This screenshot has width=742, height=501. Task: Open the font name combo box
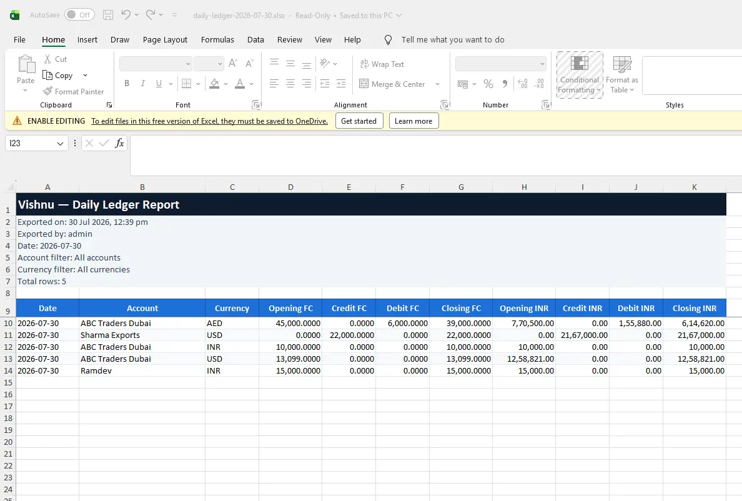pyautogui.click(x=156, y=64)
